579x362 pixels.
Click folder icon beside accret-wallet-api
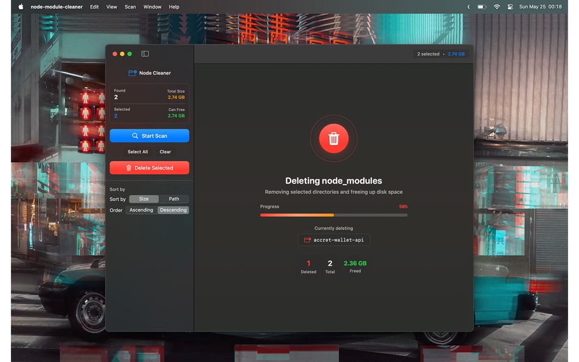click(307, 240)
